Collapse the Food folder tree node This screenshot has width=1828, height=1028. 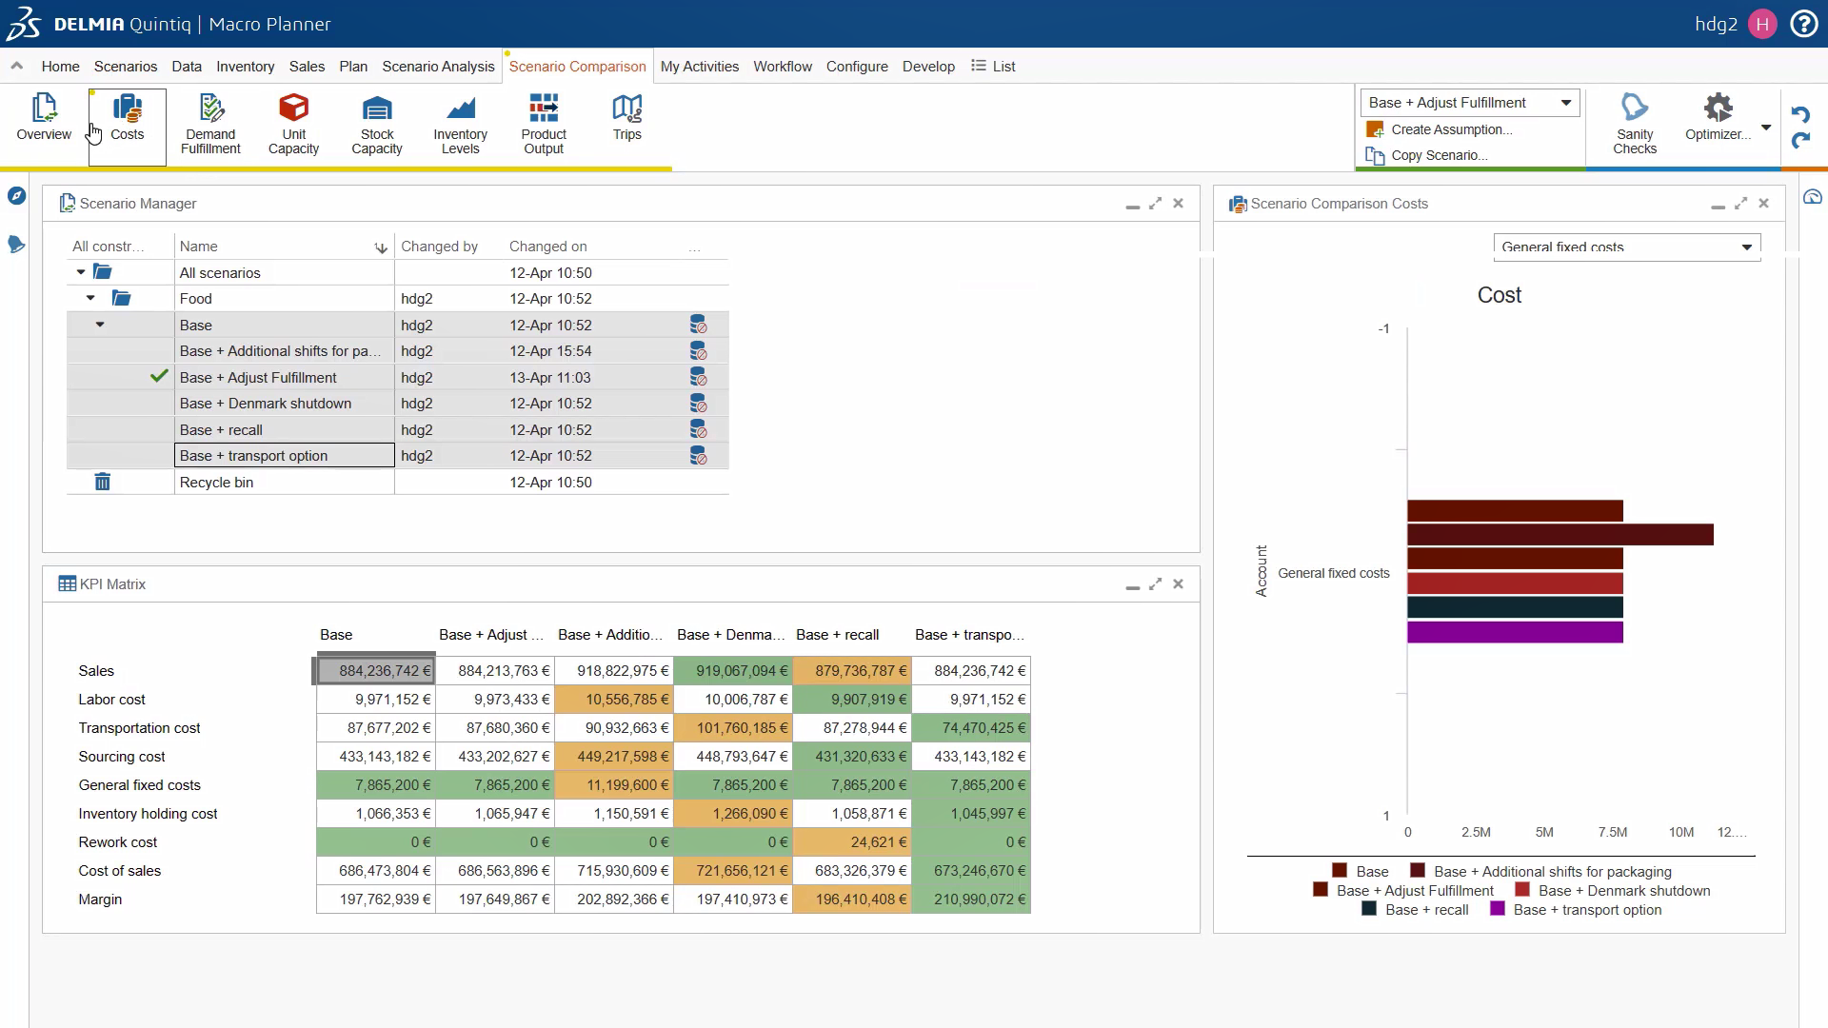point(90,298)
